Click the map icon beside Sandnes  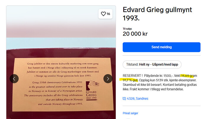tap(124, 99)
